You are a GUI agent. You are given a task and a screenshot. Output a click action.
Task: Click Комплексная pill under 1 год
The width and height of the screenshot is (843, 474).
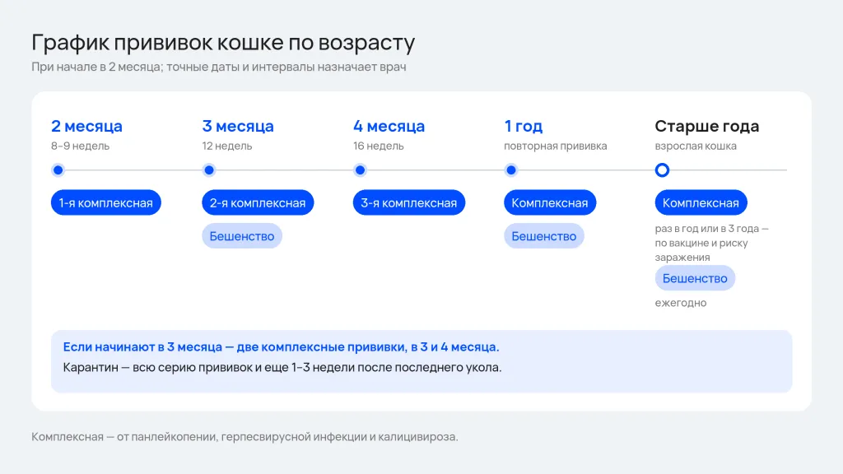550,202
